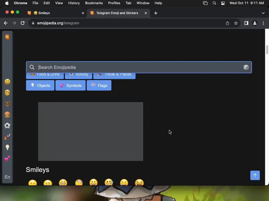Open the Emojipedia logo in the sidebar

7,37
